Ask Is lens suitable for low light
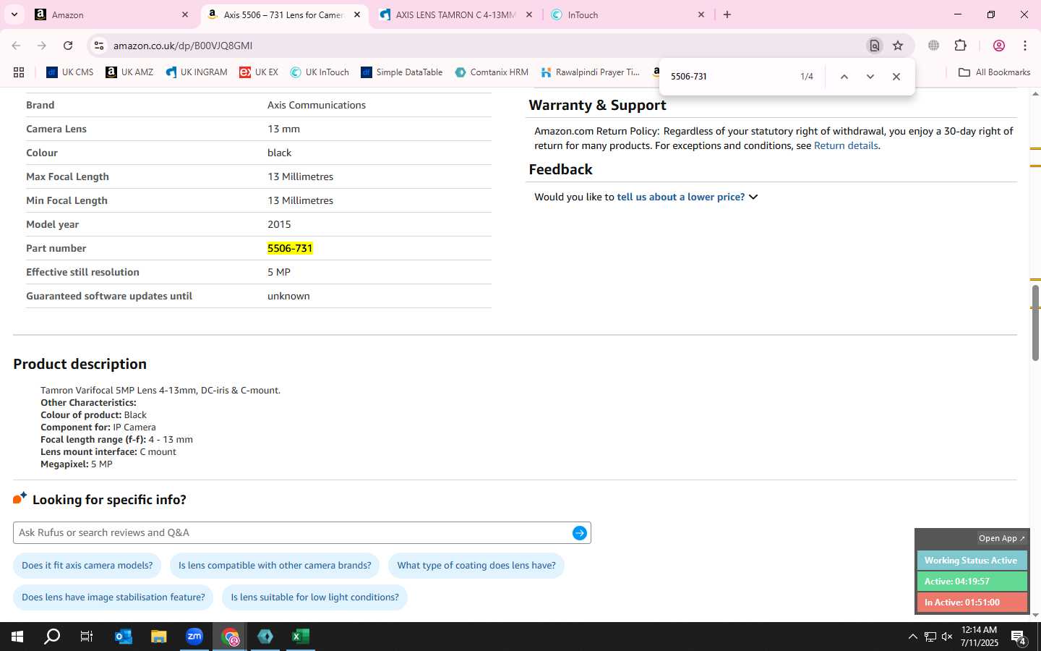Viewport: 1041px width, 651px height. (x=314, y=597)
